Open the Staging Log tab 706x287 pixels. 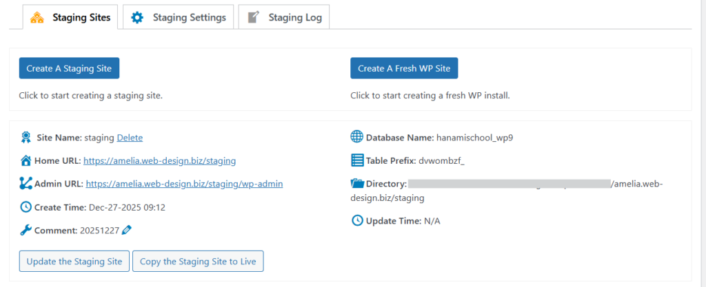click(284, 18)
